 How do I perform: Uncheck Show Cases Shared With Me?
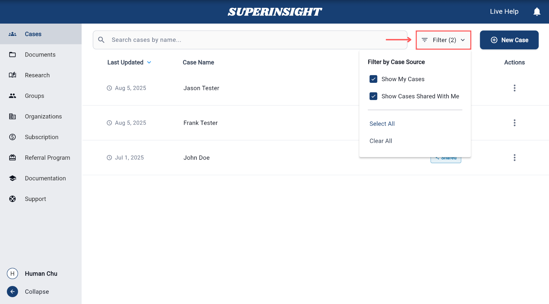click(373, 96)
